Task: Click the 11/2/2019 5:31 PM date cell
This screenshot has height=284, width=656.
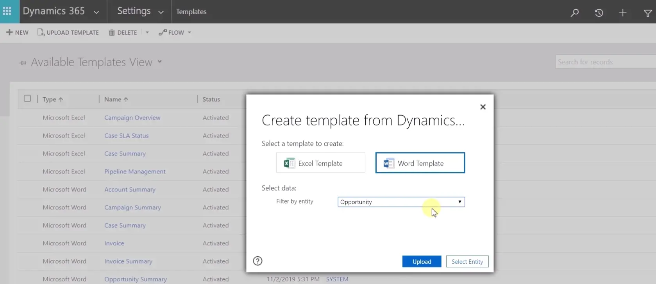Action: point(293,279)
